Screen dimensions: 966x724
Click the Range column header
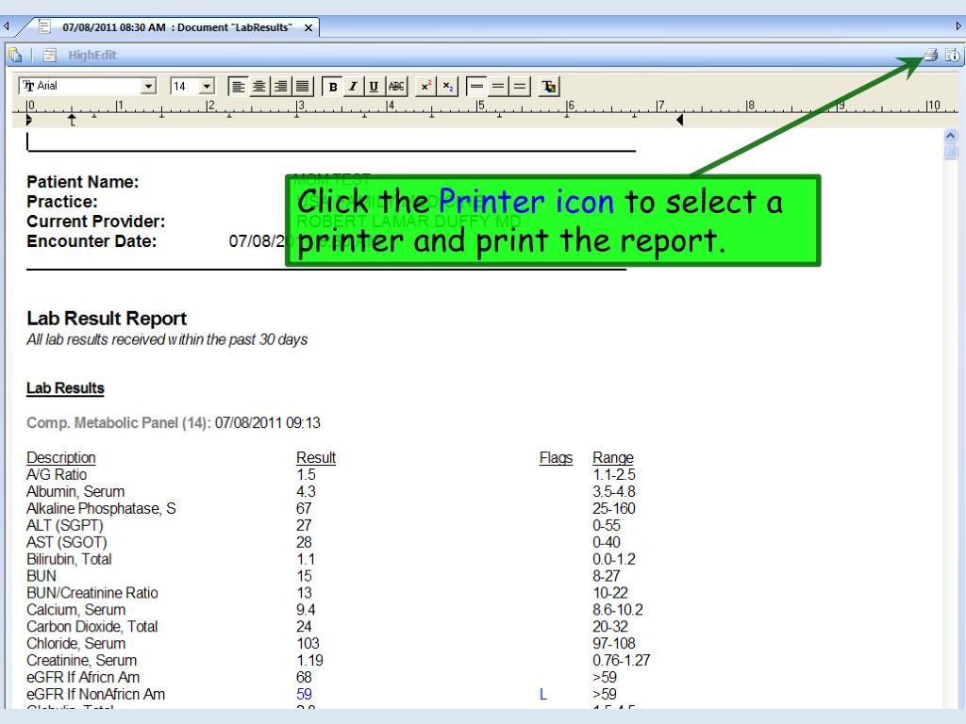(613, 457)
